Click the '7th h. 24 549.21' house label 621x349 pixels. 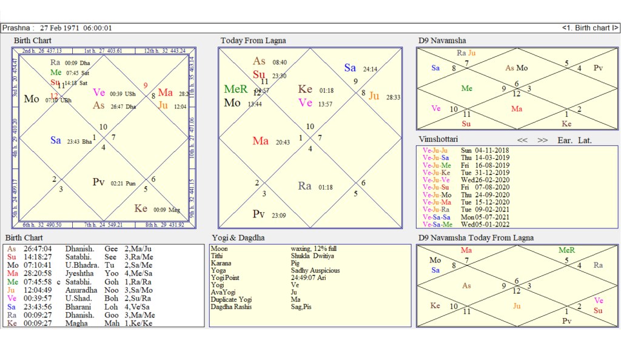point(103,225)
